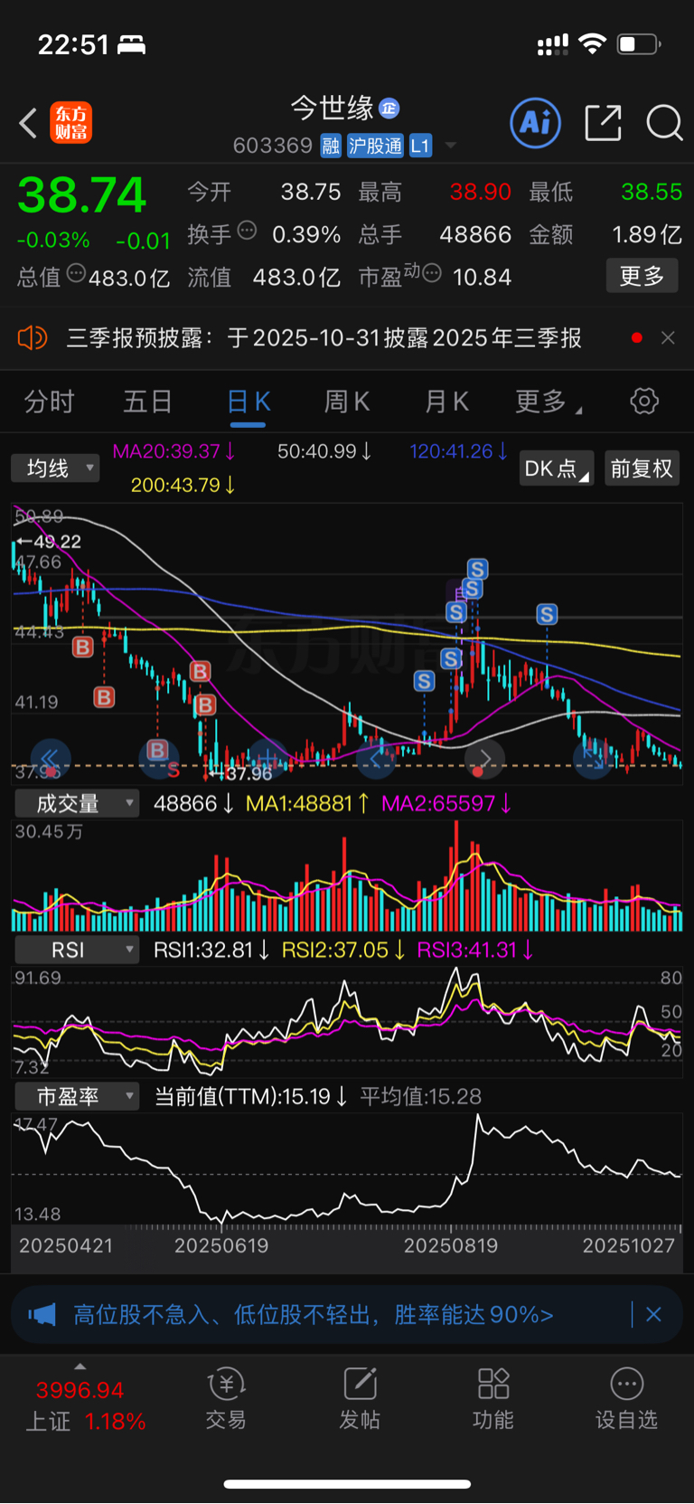
Task: Tap the 更多 quote details button
Action: pos(642,276)
